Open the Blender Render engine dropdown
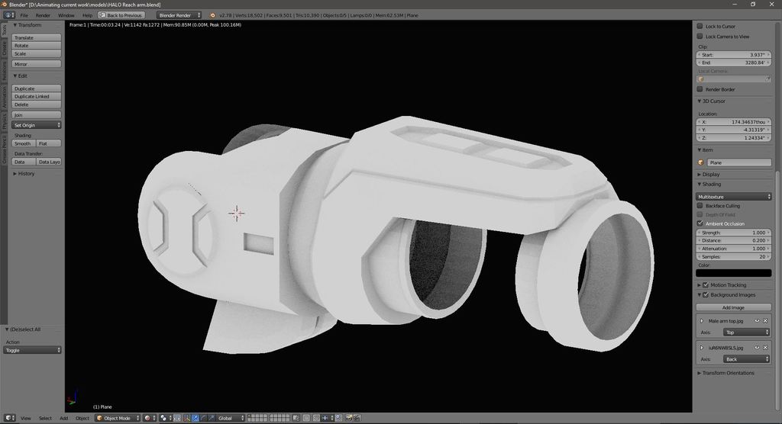Screen dimensions: 782x424 179,15
